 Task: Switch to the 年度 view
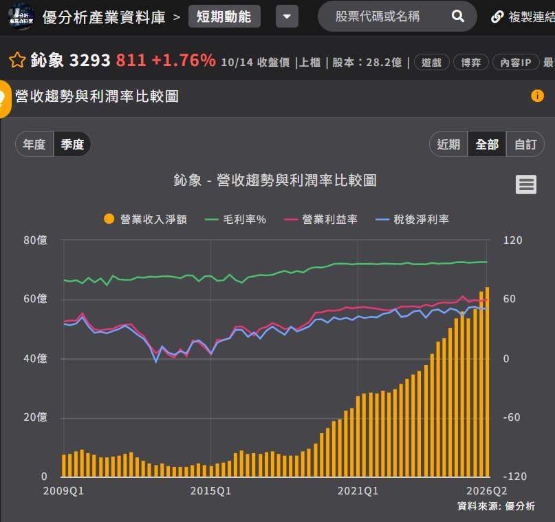(x=34, y=144)
